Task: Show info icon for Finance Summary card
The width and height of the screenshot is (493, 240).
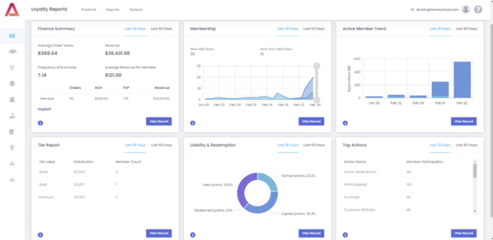Action: point(40,123)
